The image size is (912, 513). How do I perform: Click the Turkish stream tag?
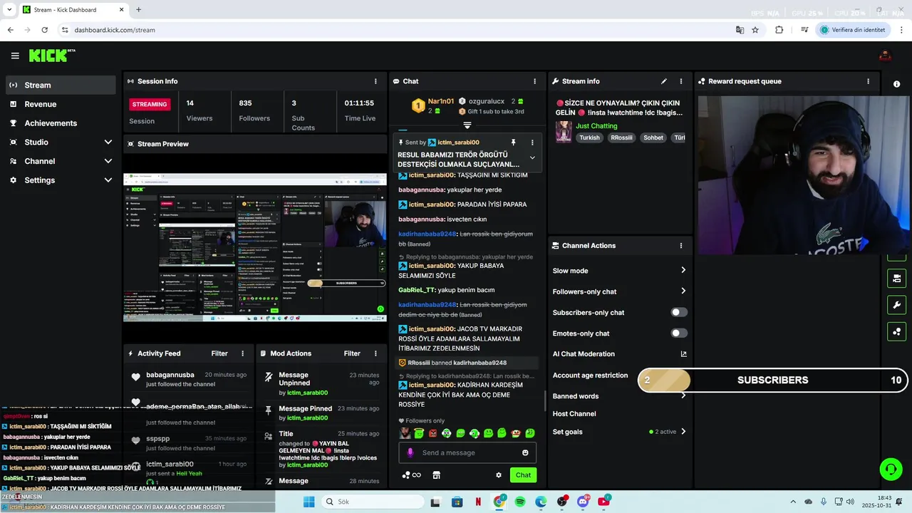[589, 138]
